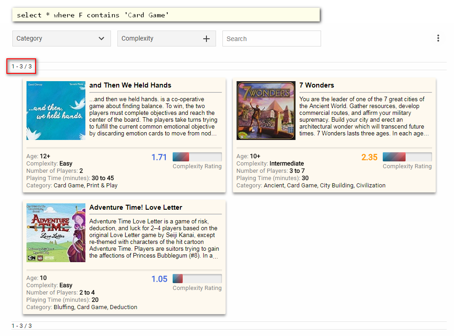454x336 pixels.
Task: Click the Adventure Time Love Letter description text
Action: coord(154,238)
